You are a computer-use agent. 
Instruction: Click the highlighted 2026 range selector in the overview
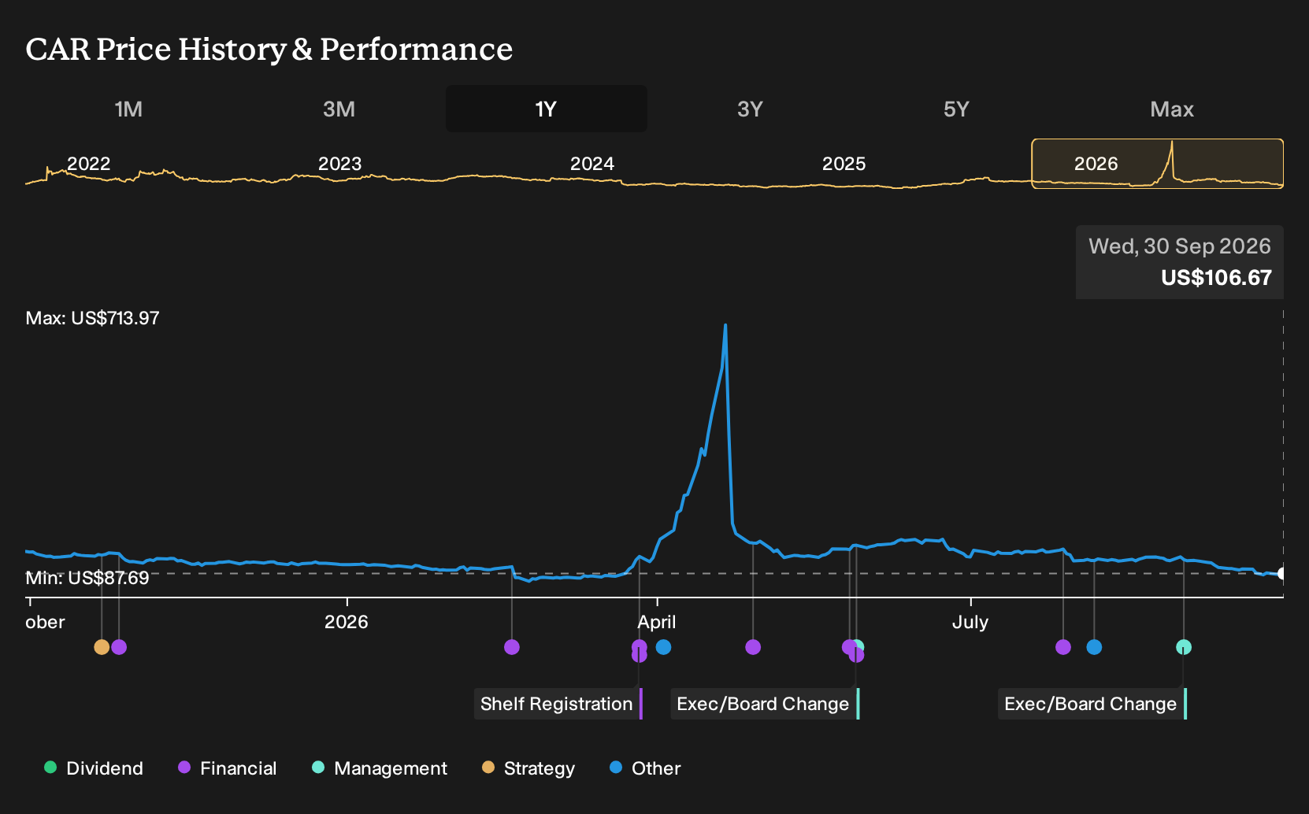[1158, 164]
